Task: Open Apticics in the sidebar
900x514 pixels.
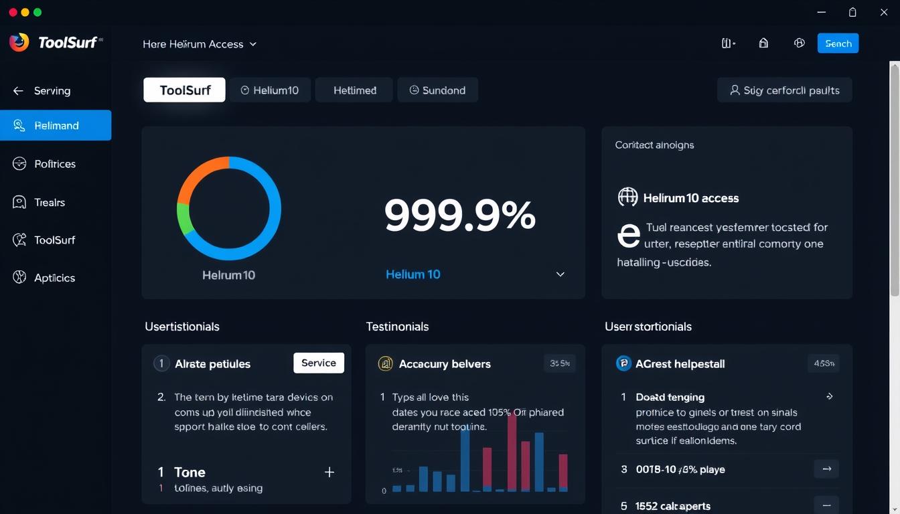Action: 54,278
